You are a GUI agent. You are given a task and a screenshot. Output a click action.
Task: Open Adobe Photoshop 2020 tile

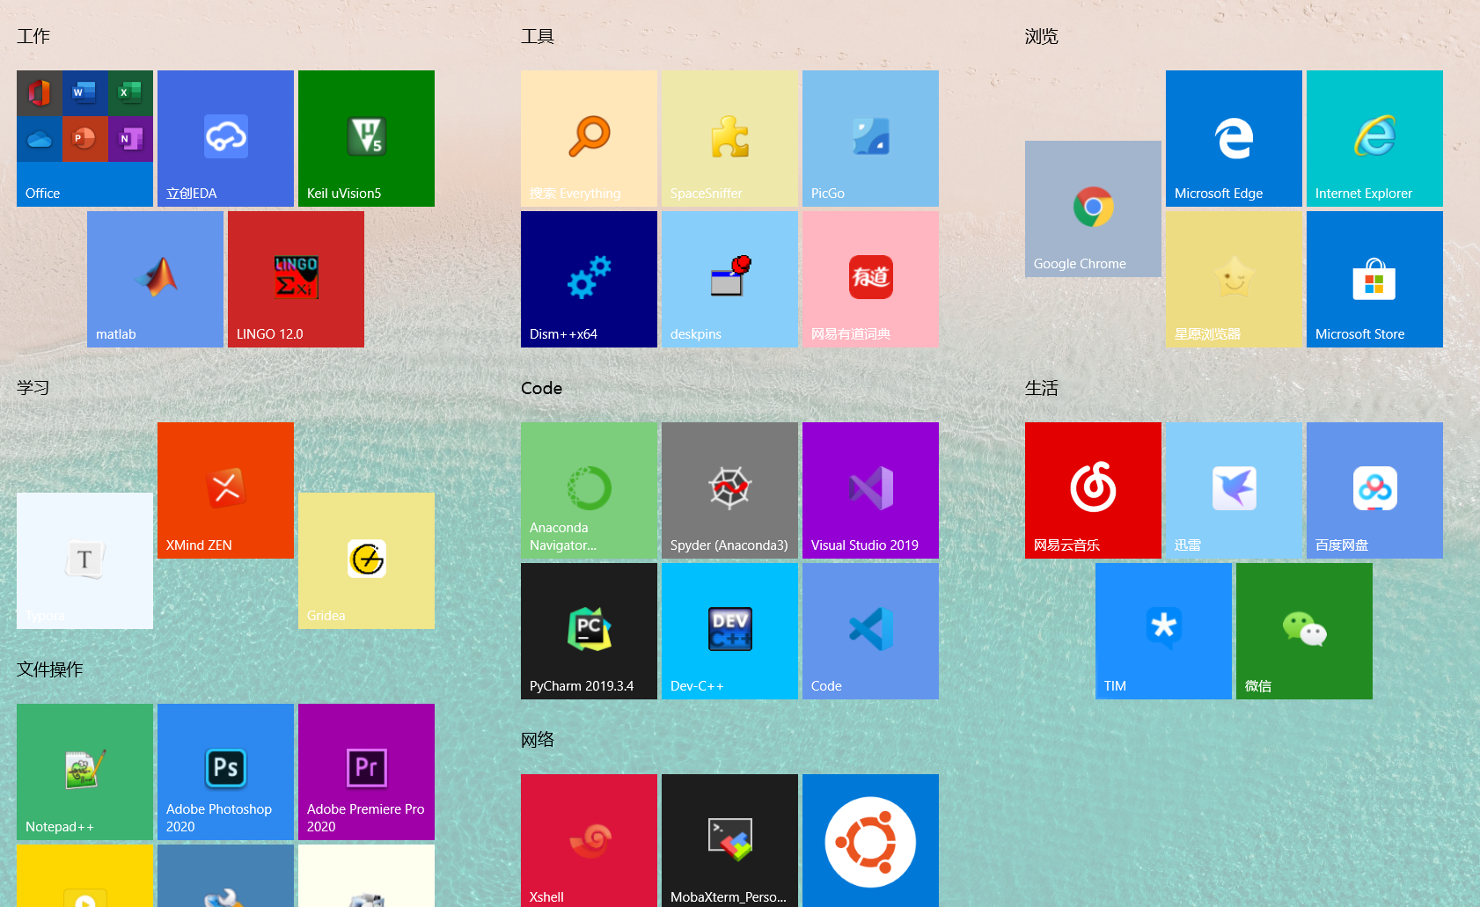coord(225,772)
